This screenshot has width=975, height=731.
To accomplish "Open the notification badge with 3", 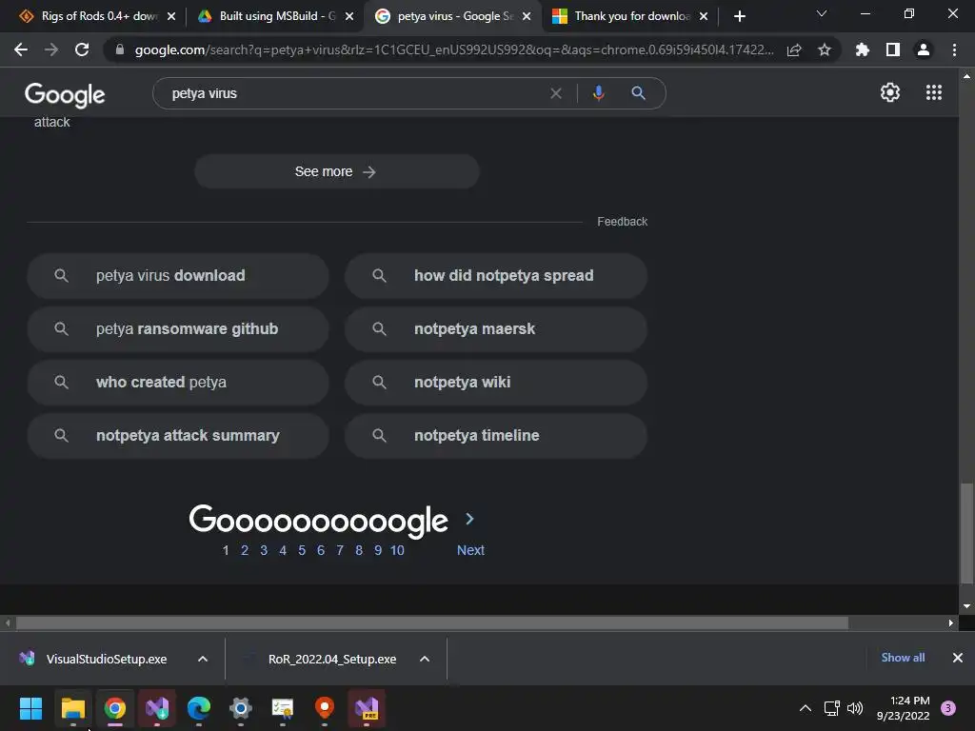I will [948, 708].
